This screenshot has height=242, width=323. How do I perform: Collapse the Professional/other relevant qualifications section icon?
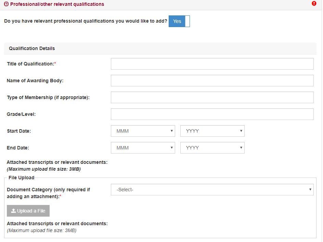(x=7, y=4)
